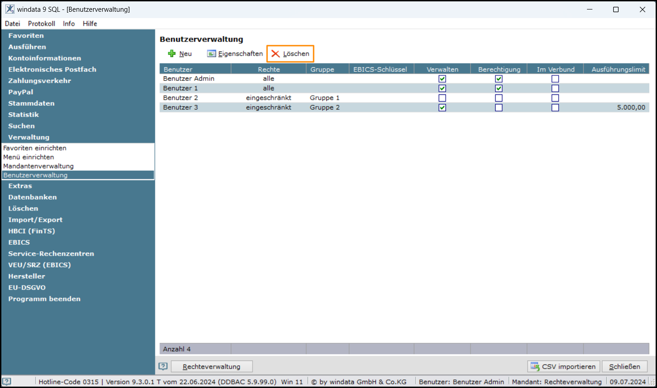Expand the Favoriten sidebar section

(26, 35)
